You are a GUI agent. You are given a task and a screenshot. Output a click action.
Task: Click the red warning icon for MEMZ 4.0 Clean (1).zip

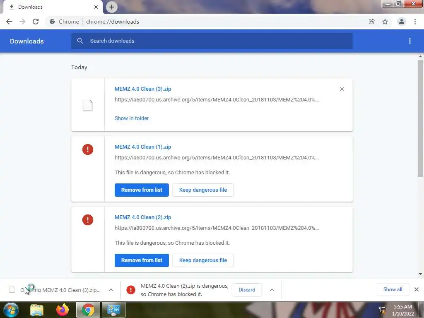88,149
